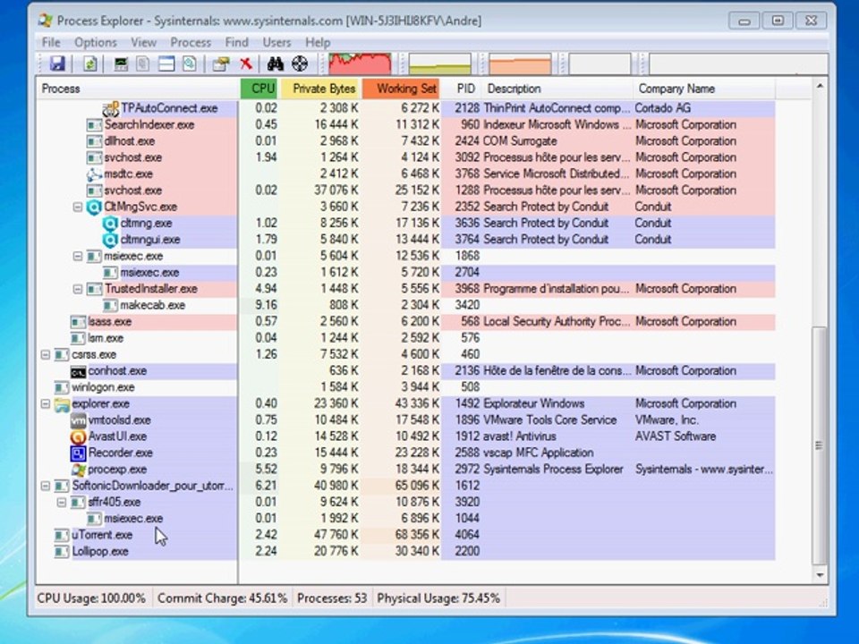Sort by the Description column header
This screenshot has width=859, height=644.
(x=557, y=89)
